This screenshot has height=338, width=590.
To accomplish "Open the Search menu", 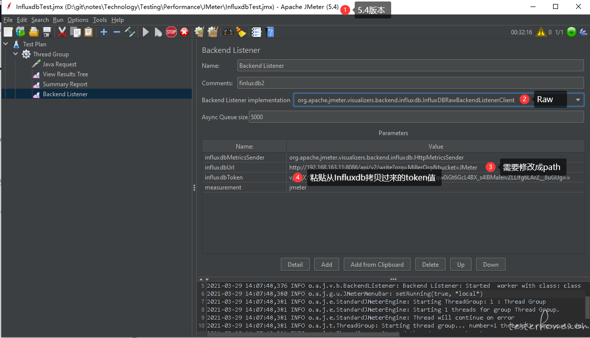I will pyautogui.click(x=40, y=20).
